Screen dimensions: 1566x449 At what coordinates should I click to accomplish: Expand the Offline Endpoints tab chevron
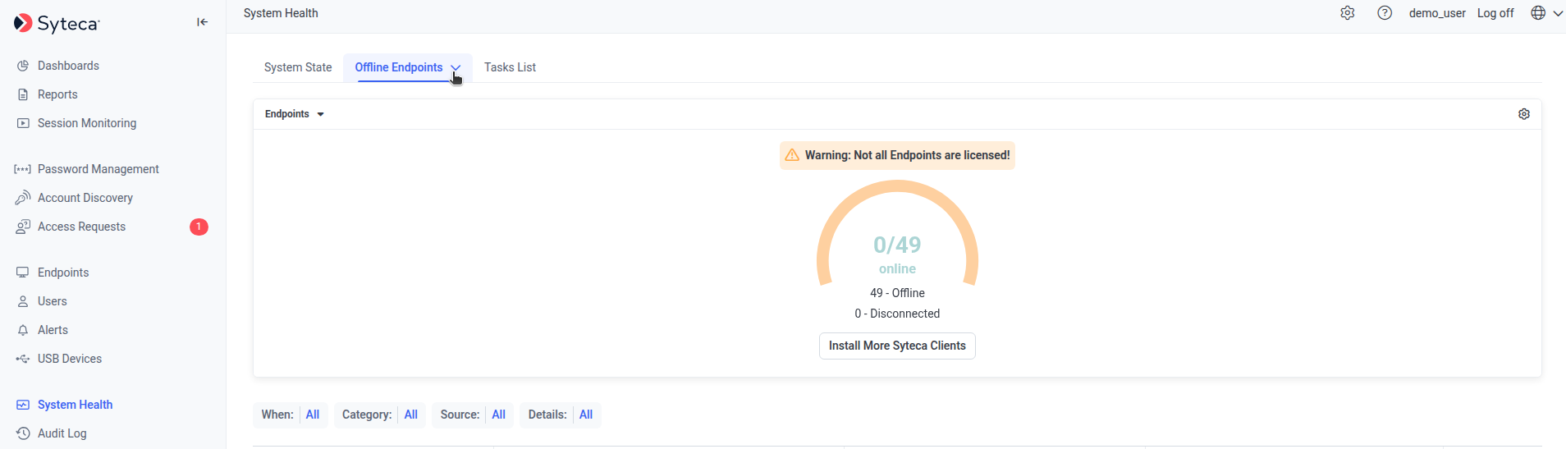(x=456, y=68)
